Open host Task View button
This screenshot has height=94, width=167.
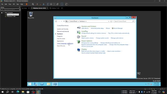point(13,92)
